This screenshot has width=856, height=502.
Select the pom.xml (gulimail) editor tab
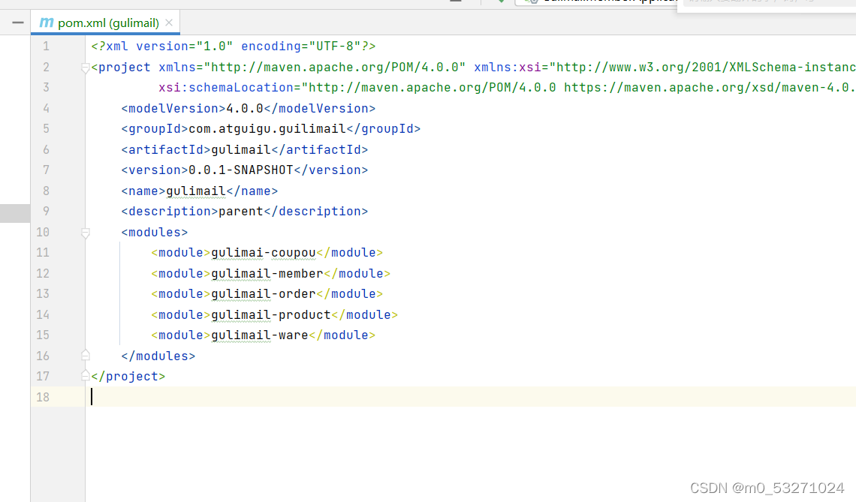105,23
